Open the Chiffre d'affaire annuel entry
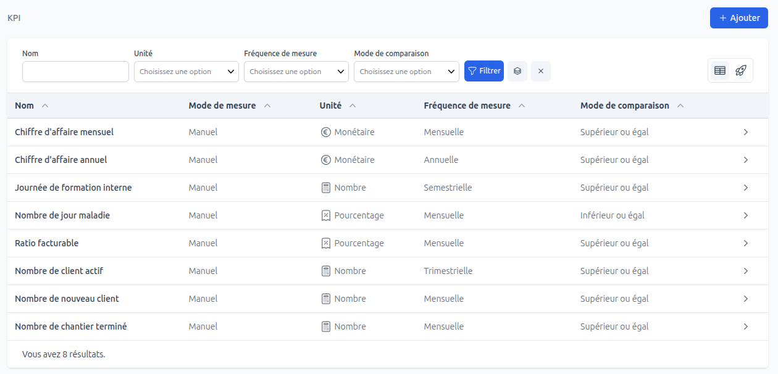The height and width of the screenshot is (374, 778). (x=61, y=160)
